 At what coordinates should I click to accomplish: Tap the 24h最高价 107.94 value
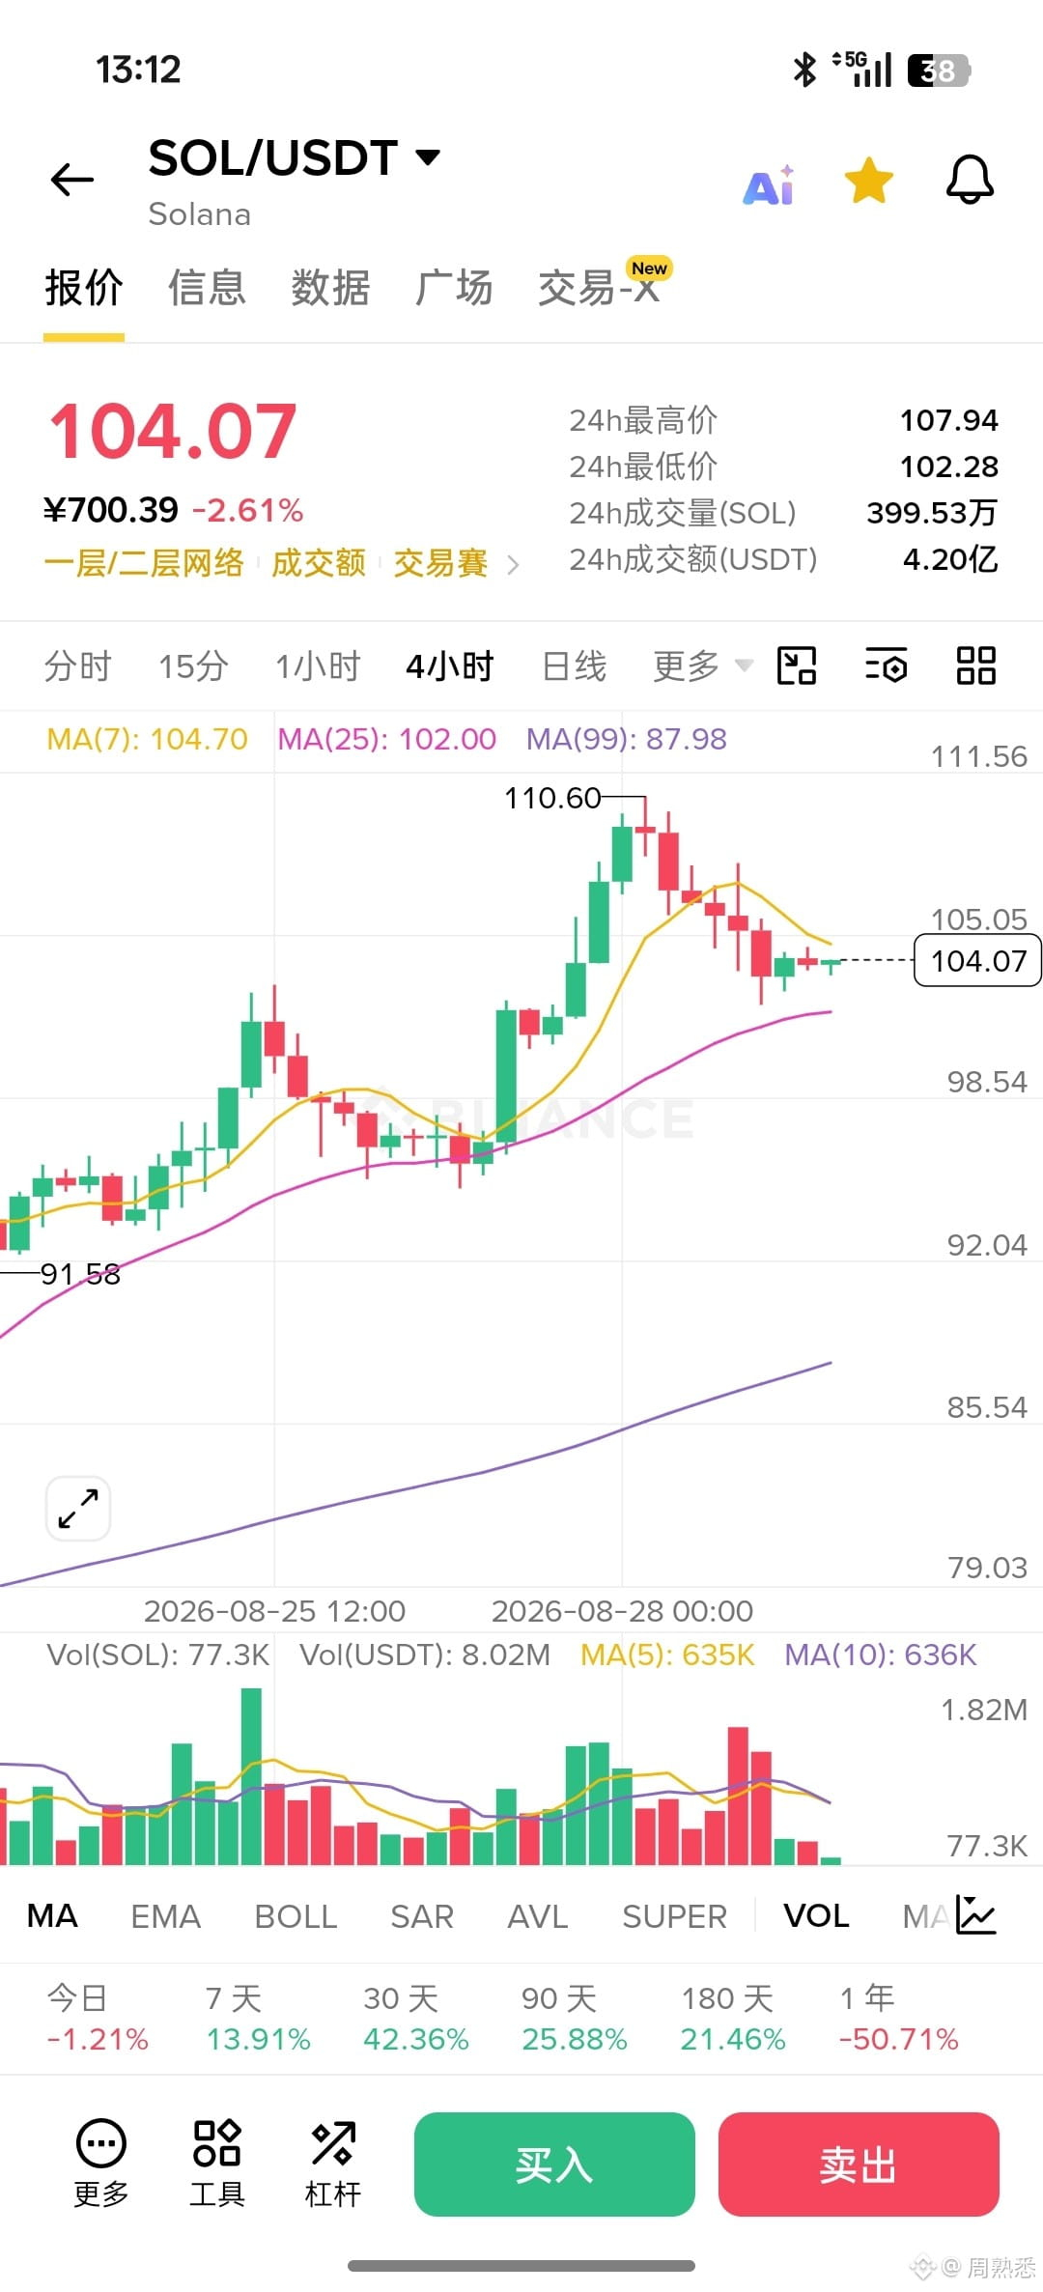click(948, 420)
